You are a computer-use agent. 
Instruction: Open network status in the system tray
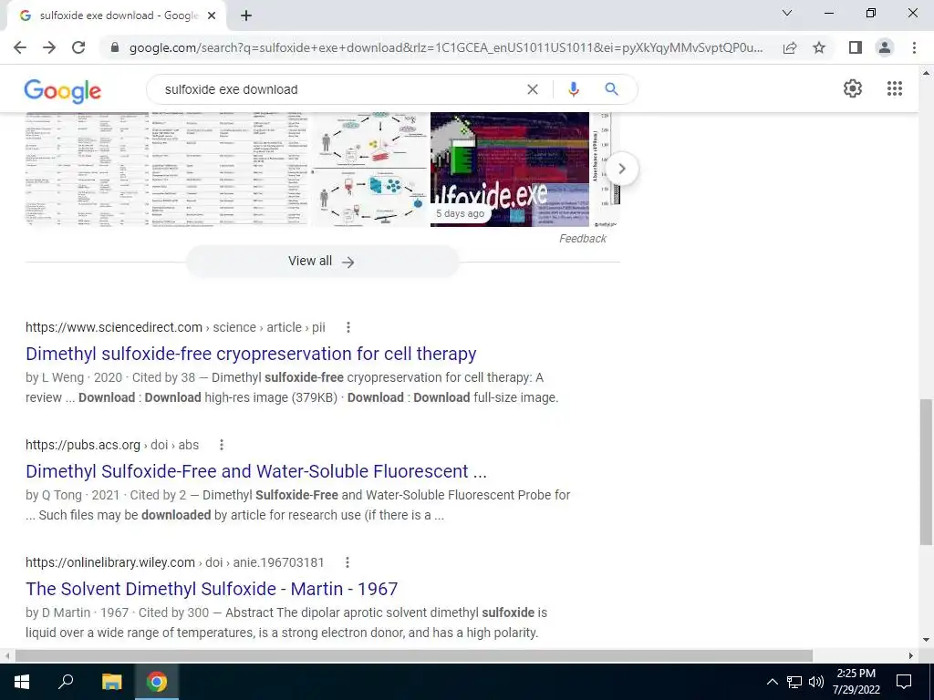(x=794, y=682)
